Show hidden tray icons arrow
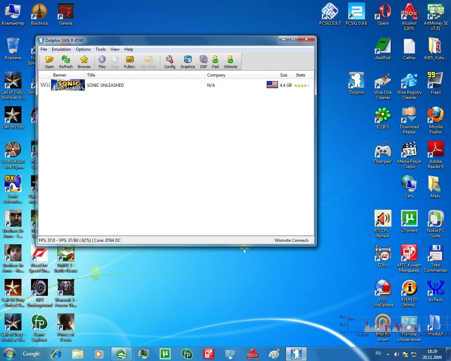The image size is (451, 361). pyautogui.click(x=388, y=354)
